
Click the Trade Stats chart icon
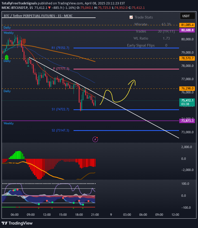[131, 17]
